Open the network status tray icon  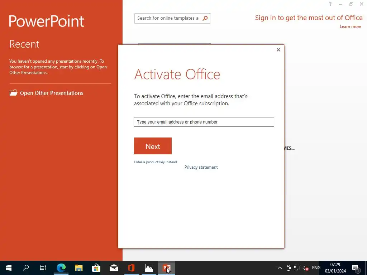pyautogui.click(x=297, y=268)
